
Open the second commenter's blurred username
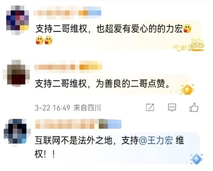click(x=68, y=67)
